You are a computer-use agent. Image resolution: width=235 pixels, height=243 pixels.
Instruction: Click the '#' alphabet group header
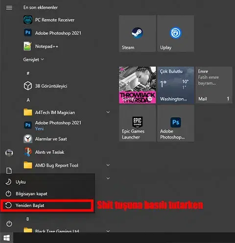click(28, 73)
